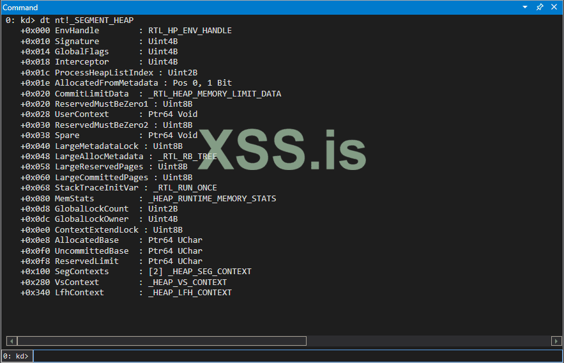This screenshot has width=564, height=363.
Task: Select the _RTL_HEAP_MEMORY_LIMIT_DATA type
Action: pos(215,94)
